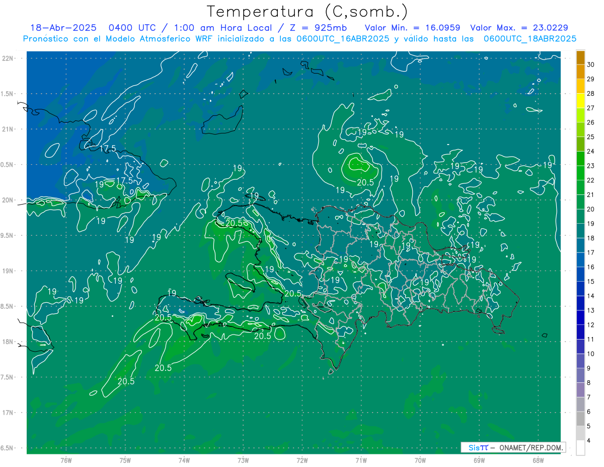Click the legend value '10'

pos(591,354)
